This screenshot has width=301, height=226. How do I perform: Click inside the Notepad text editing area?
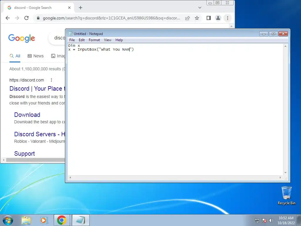coord(175,109)
